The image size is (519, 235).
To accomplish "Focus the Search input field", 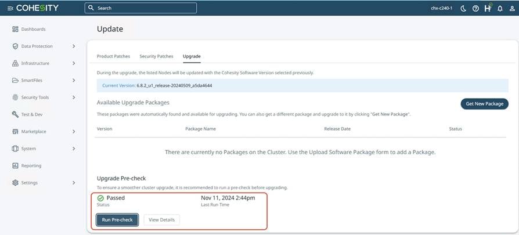I will click(x=140, y=8).
